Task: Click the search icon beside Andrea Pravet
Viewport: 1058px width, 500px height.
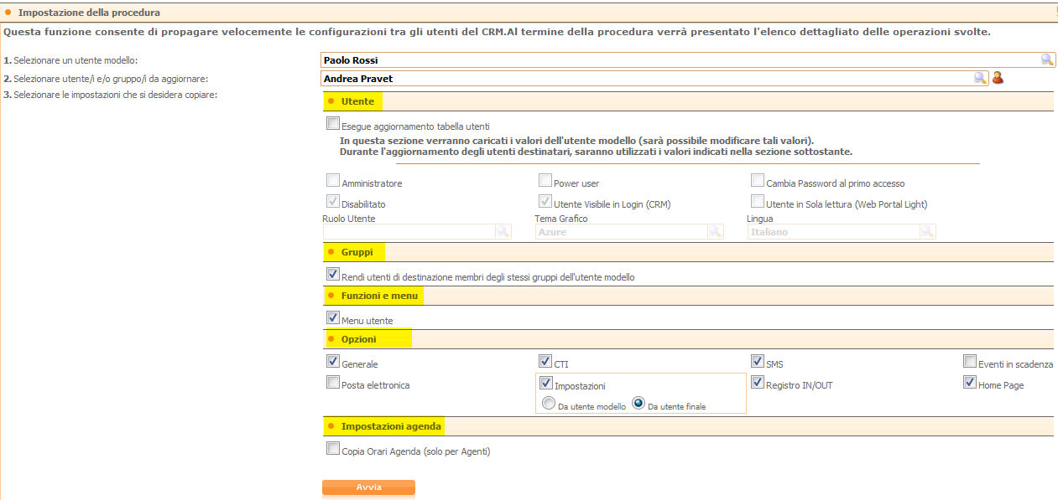Action: coord(980,78)
